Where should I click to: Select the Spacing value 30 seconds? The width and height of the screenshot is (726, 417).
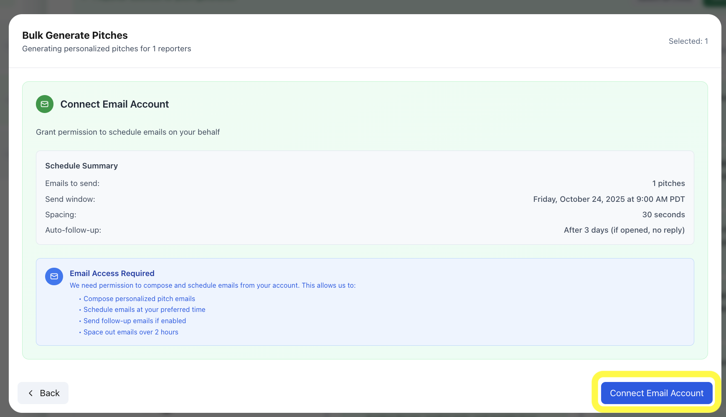(663, 214)
